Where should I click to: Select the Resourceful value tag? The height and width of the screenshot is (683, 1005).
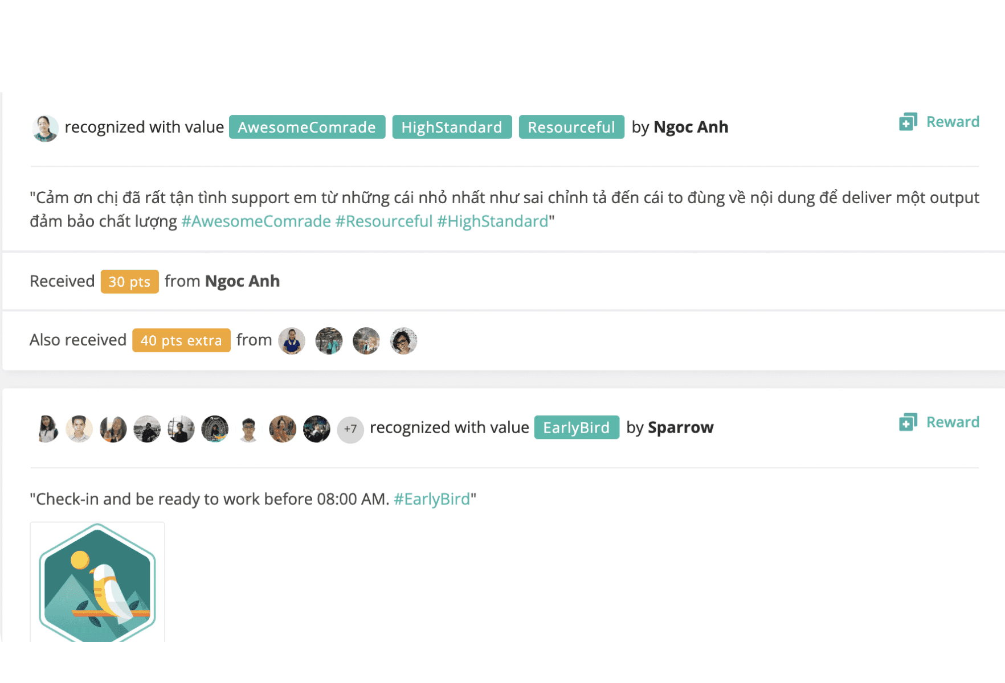(x=571, y=127)
